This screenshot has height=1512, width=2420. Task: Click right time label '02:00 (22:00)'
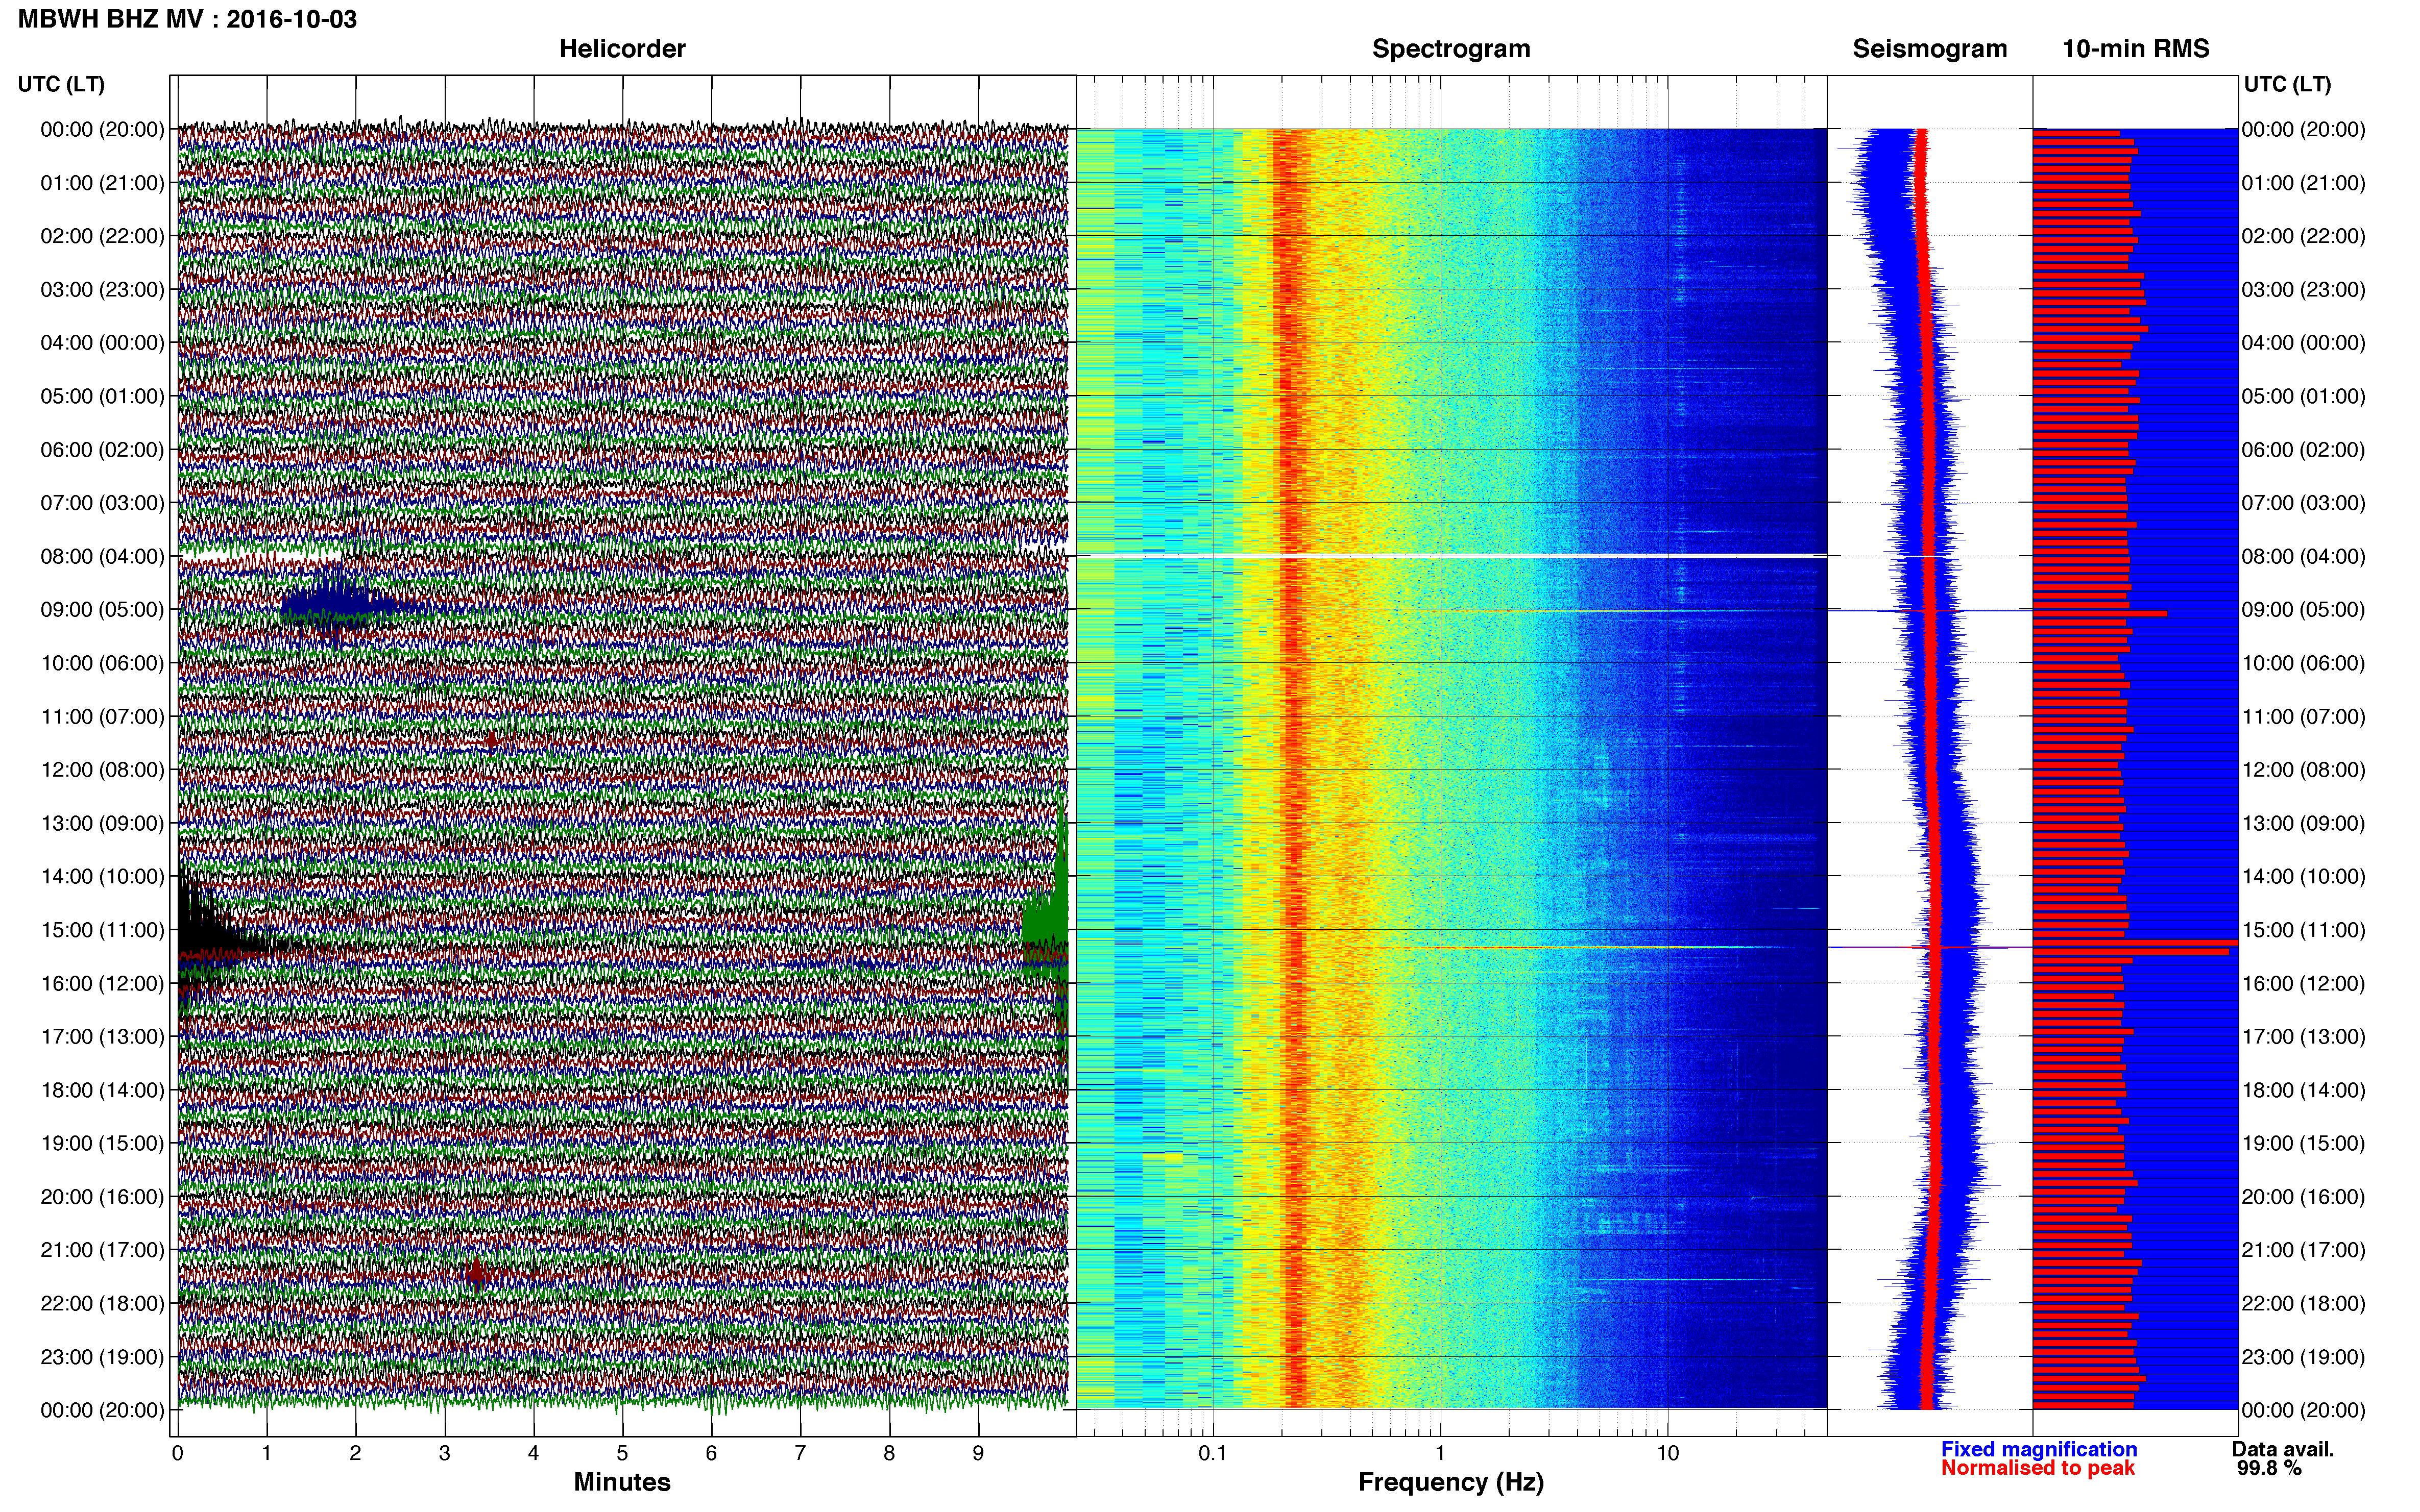[x=2303, y=236]
